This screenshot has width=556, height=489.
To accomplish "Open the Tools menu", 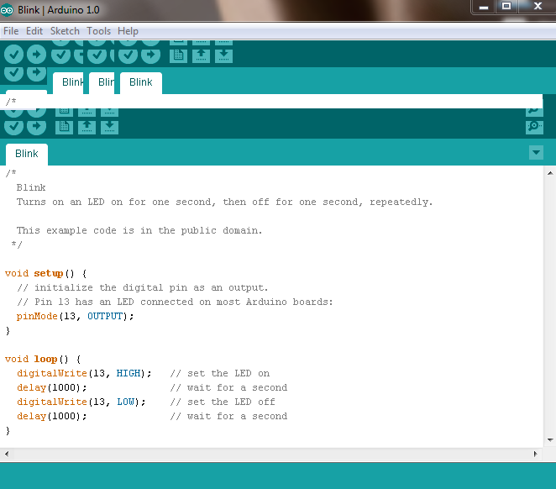I will click(99, 31).
